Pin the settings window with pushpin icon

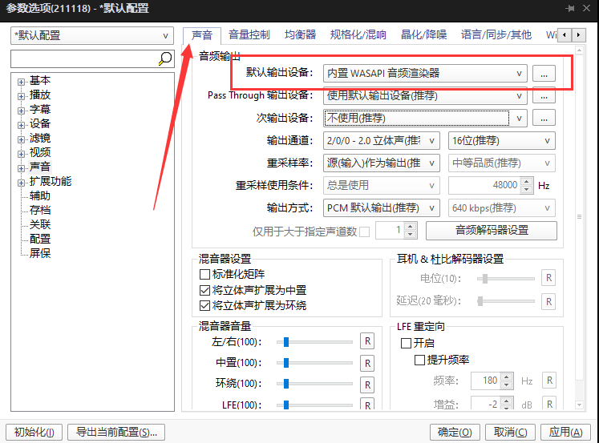(x=570, y=8)
